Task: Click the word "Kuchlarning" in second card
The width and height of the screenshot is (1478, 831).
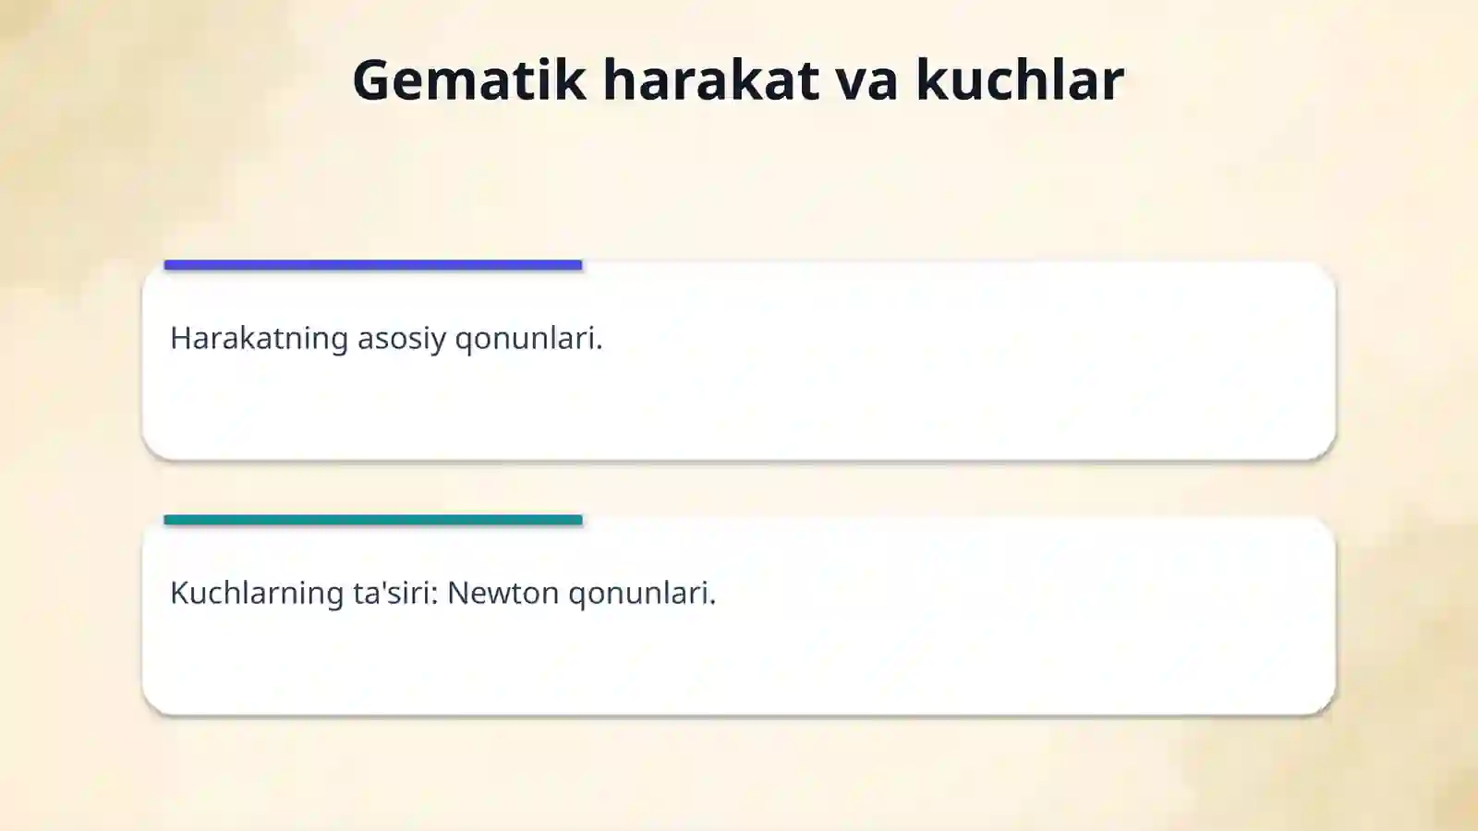Action: click(x=257, y=594)
